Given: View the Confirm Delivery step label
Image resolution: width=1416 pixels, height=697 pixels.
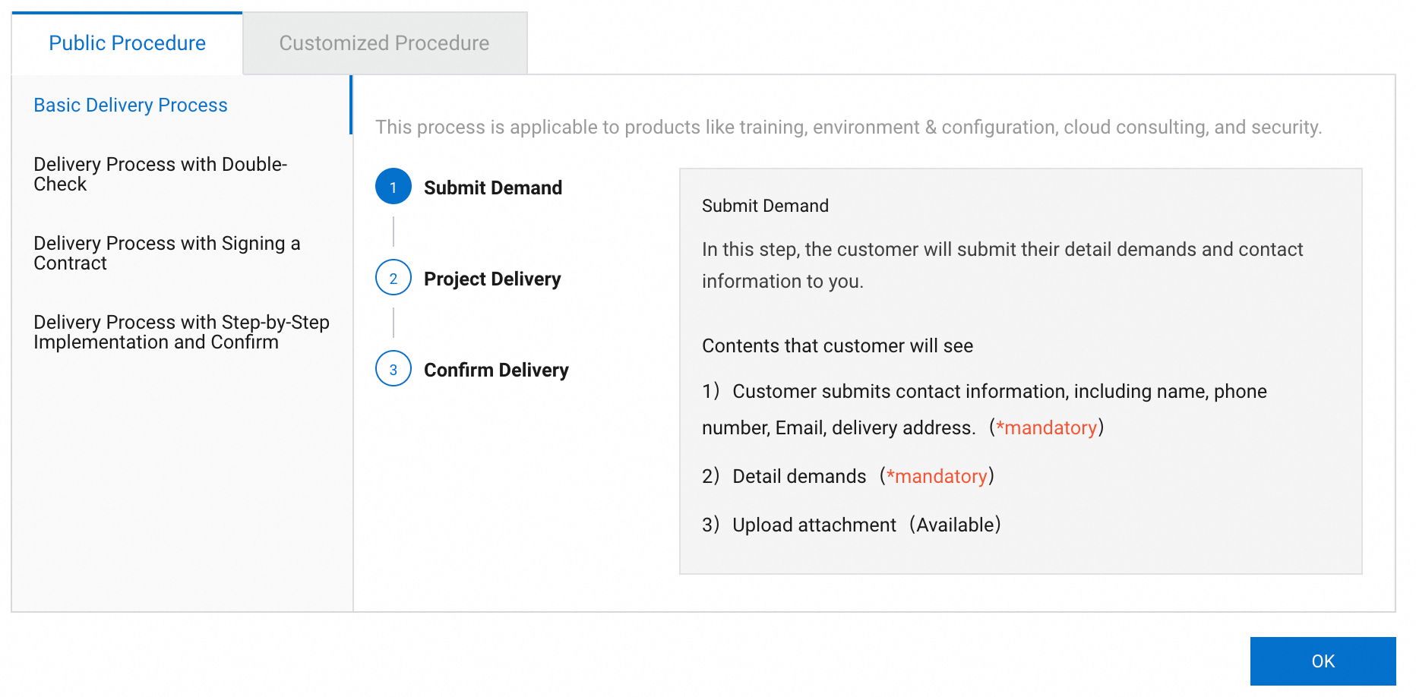Looking at the screenshot, I should 496,370.
